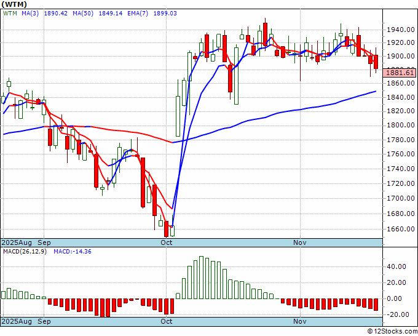Click the 1800.00 price axis label
418x336 pixels.
point(400,125)
